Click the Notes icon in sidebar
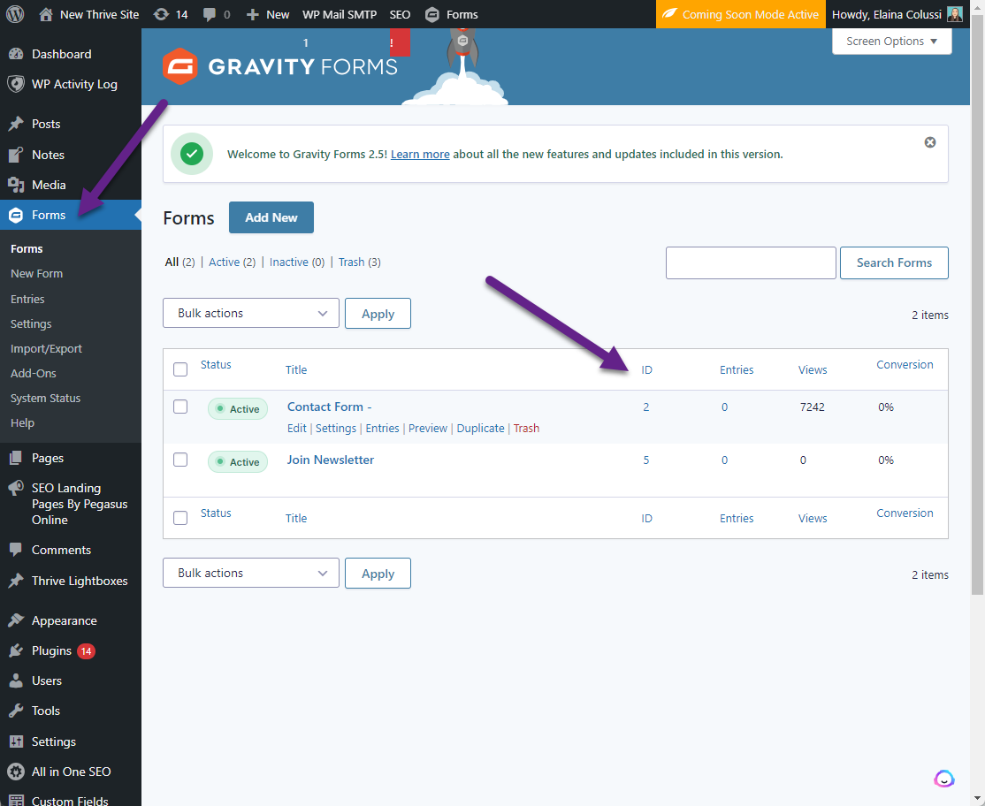Viewport: 985px width, 806px height. coord(16,155)
